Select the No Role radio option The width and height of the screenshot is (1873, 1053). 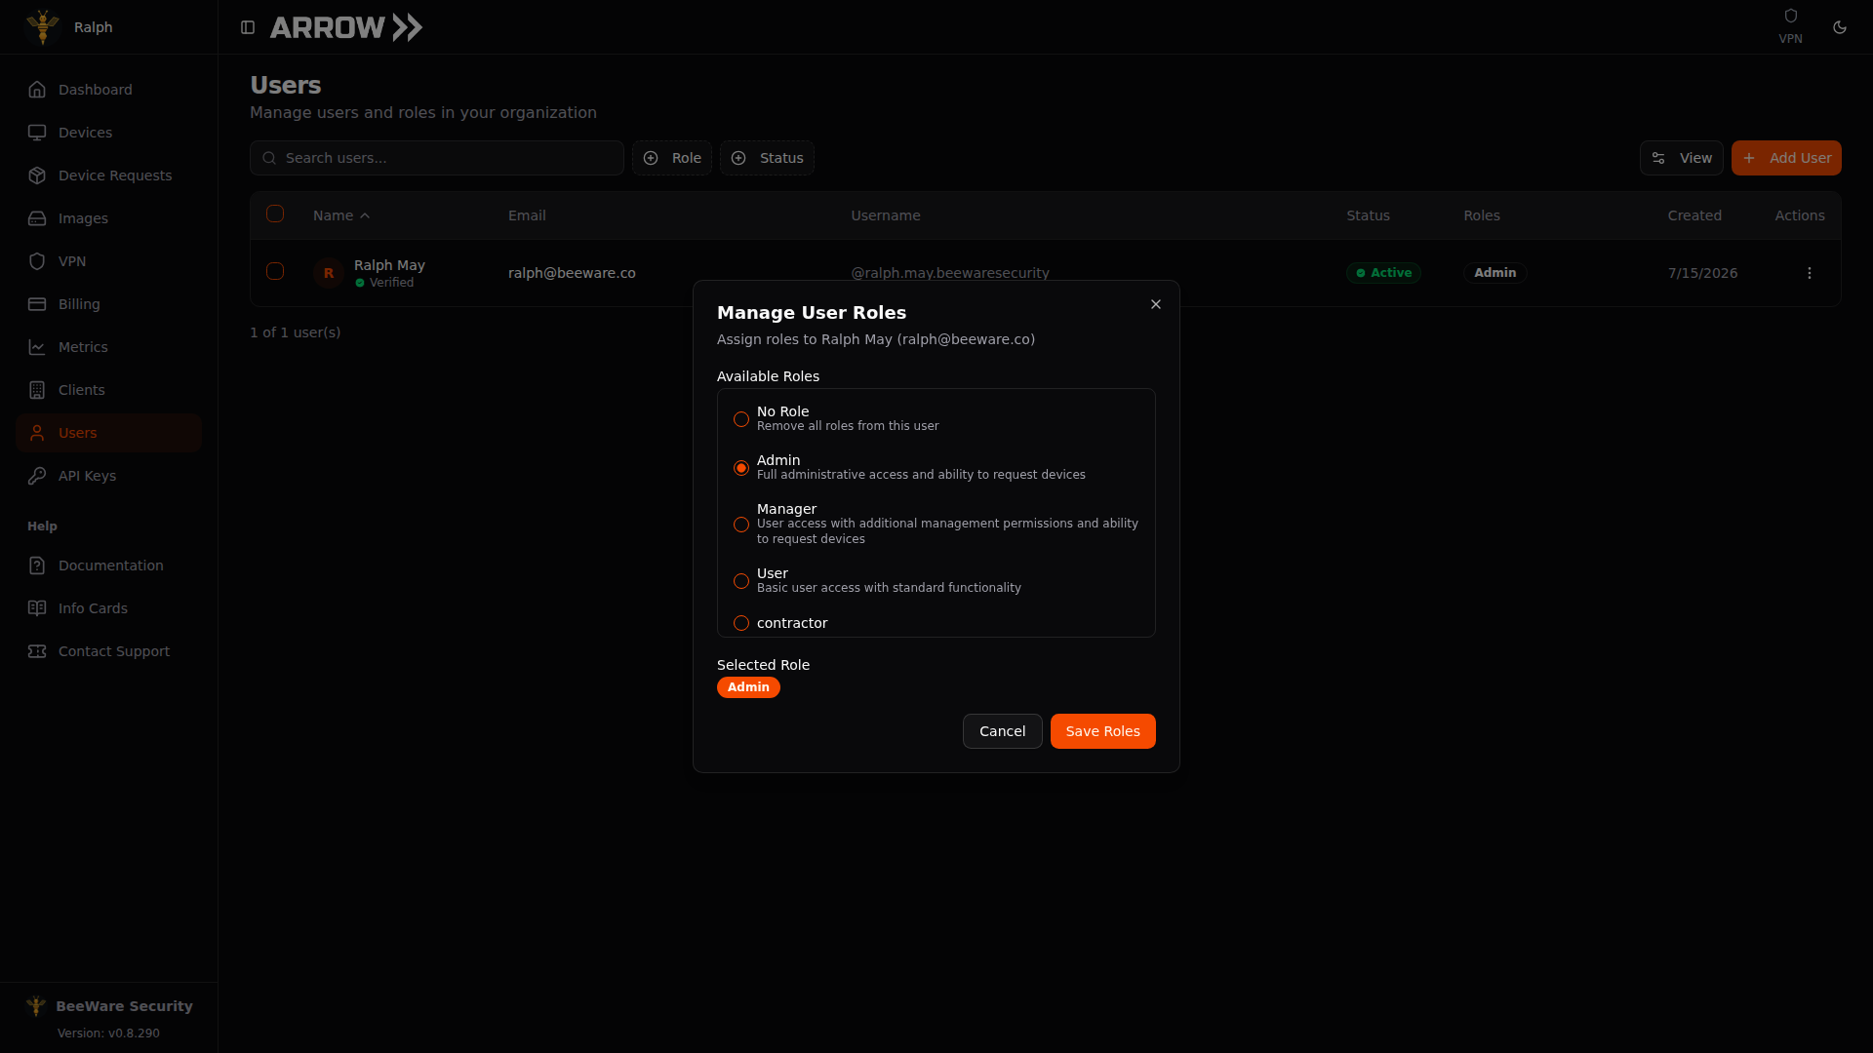coord(741,419)
